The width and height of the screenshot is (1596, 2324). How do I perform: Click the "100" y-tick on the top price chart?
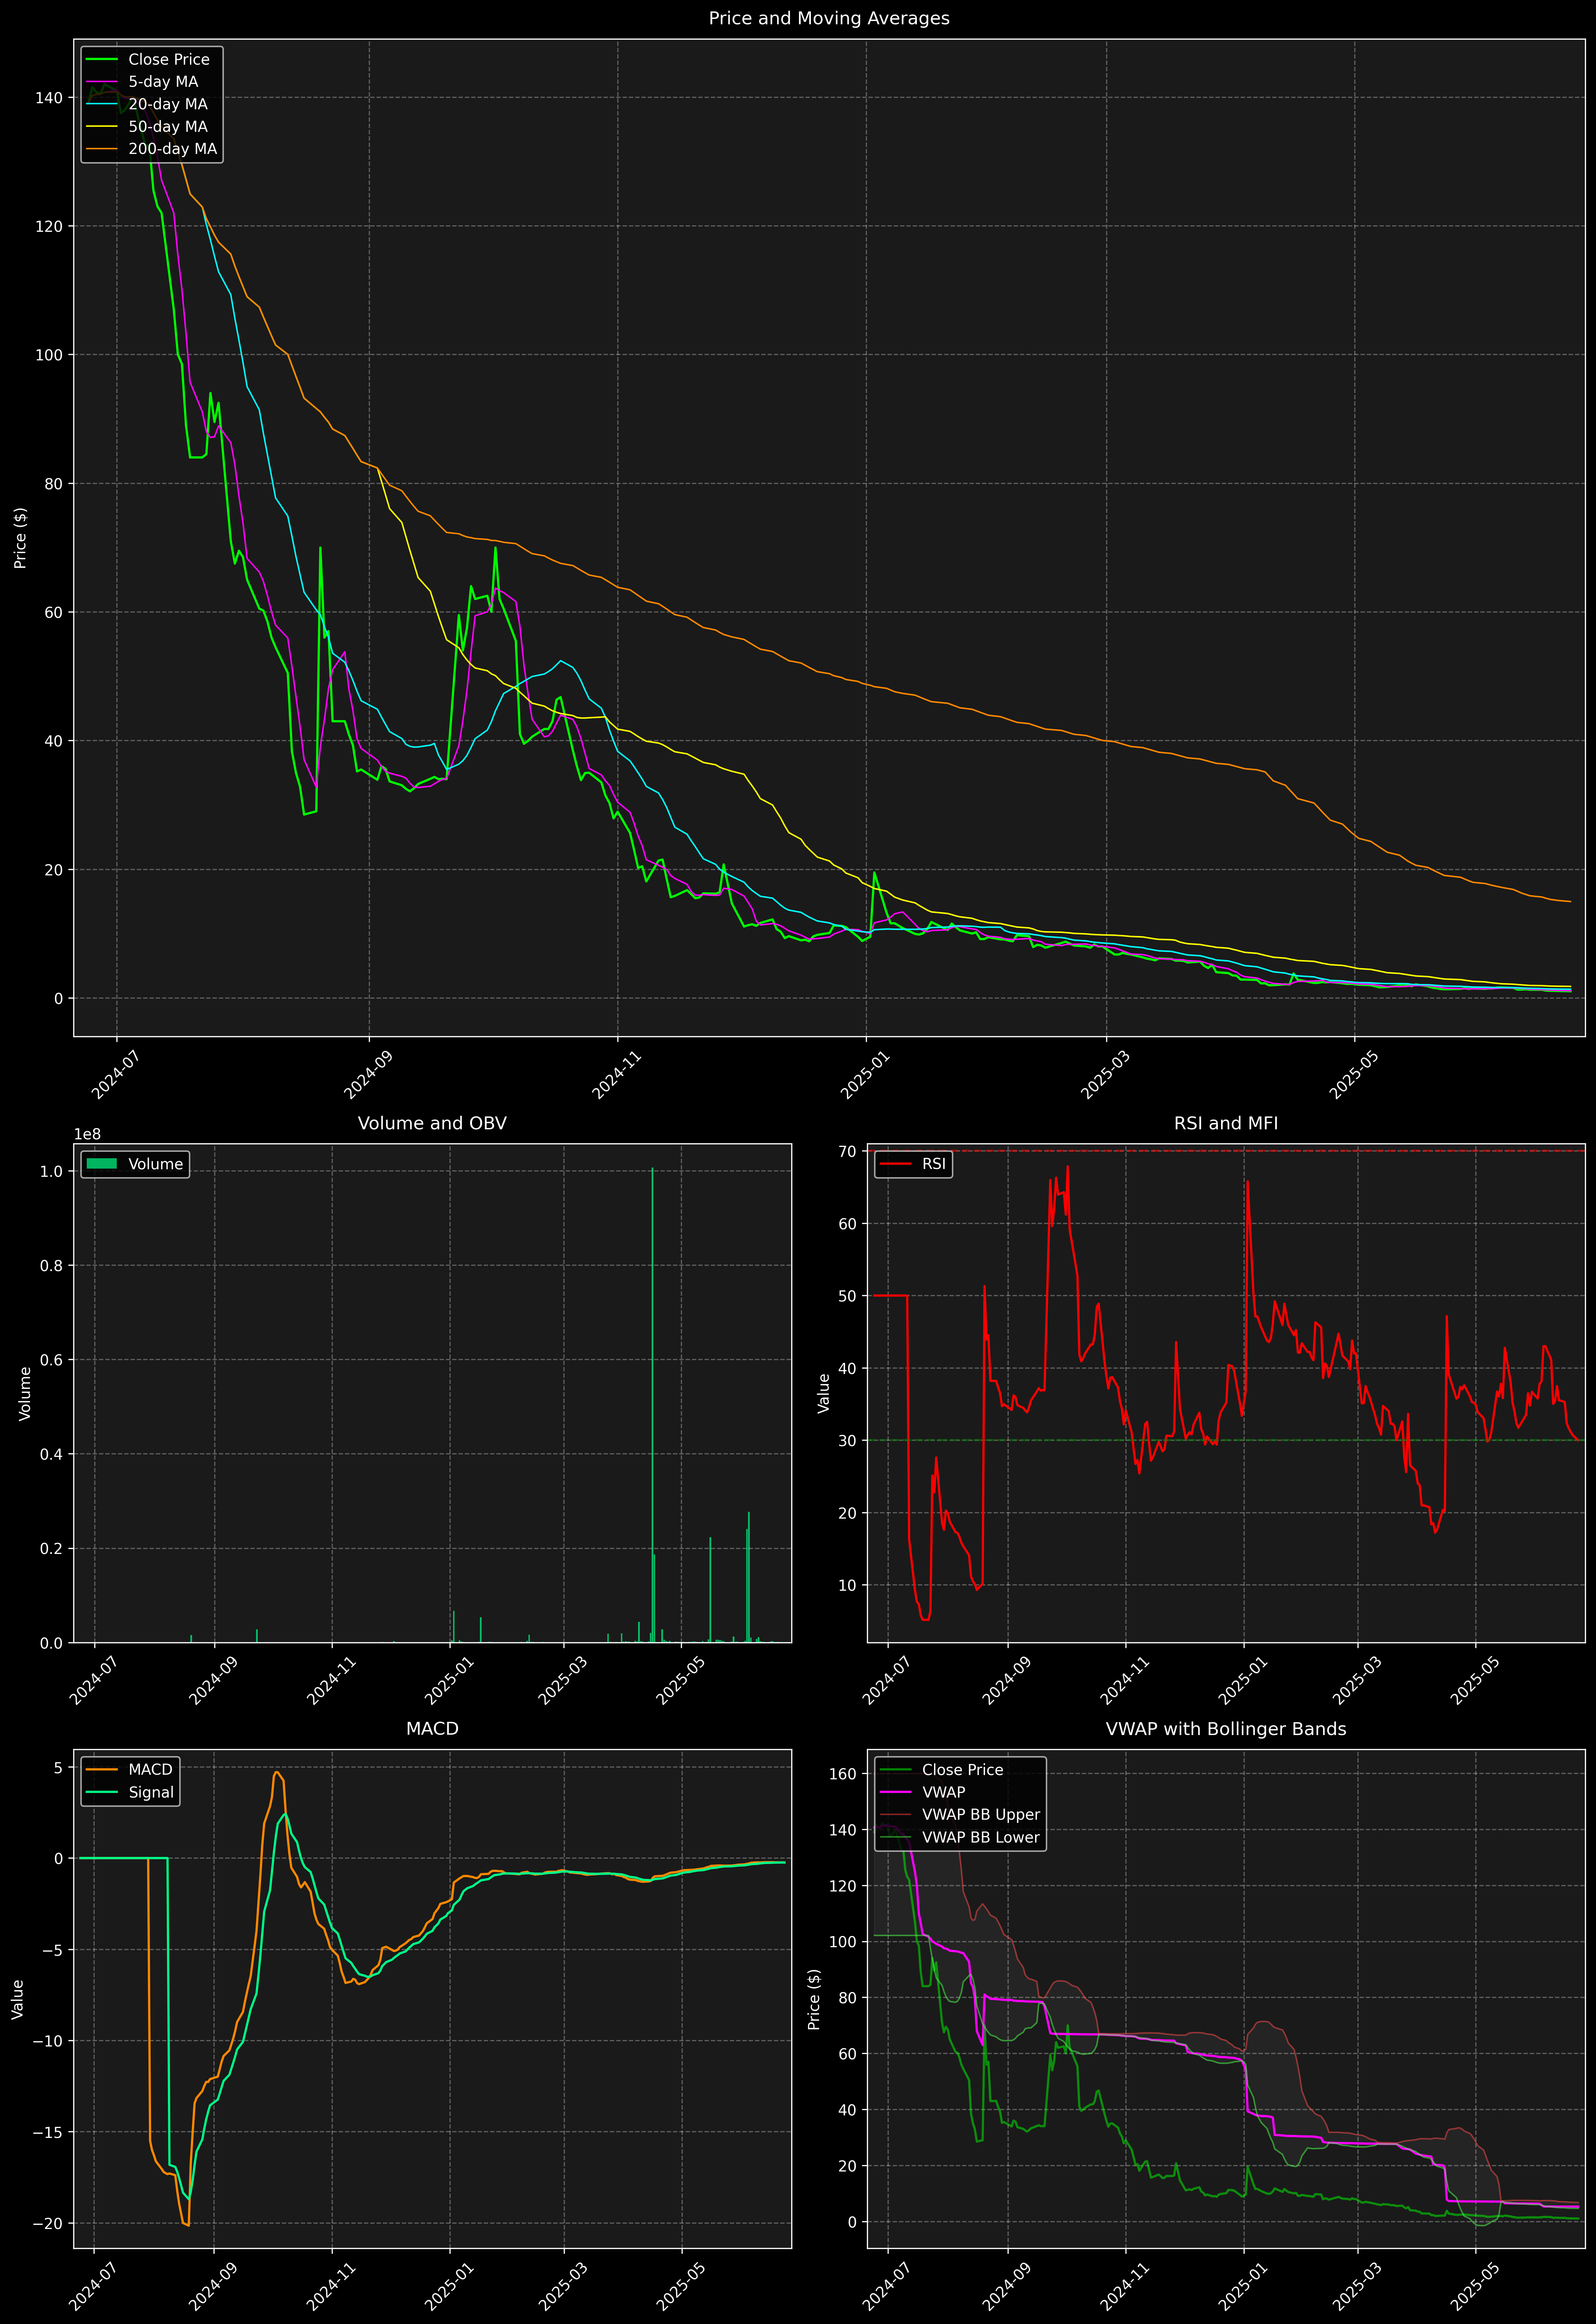coord(49,355)
